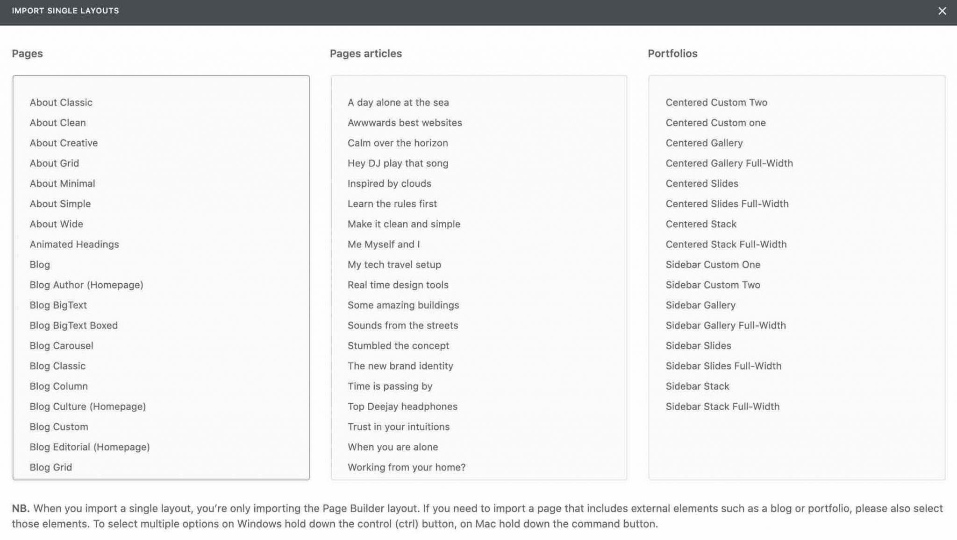This screenshot has width=957, height=540.
Task: Choose the article Trust in your intuitions
Action: 399,426
